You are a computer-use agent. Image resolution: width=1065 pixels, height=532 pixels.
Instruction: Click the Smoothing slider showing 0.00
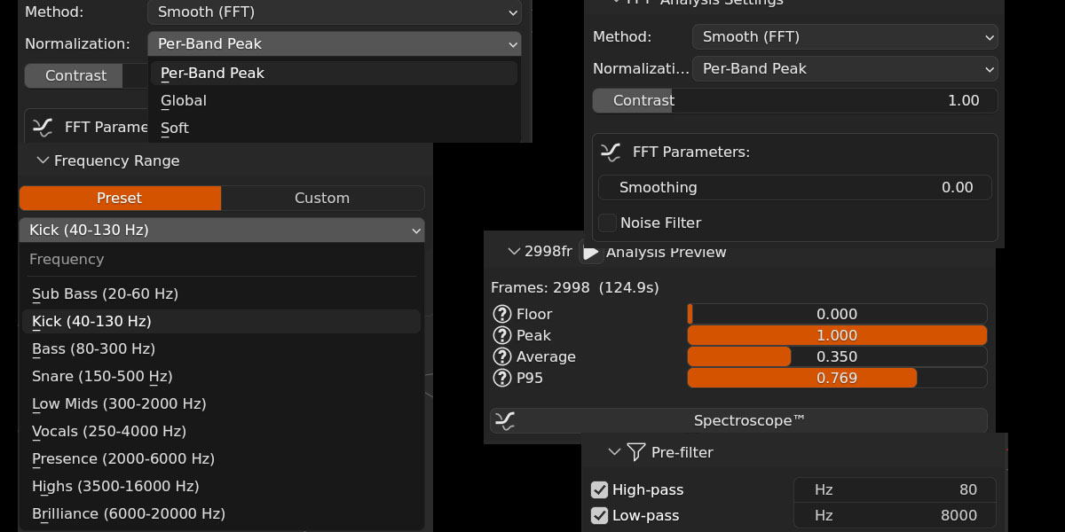(x=795, y=187)
